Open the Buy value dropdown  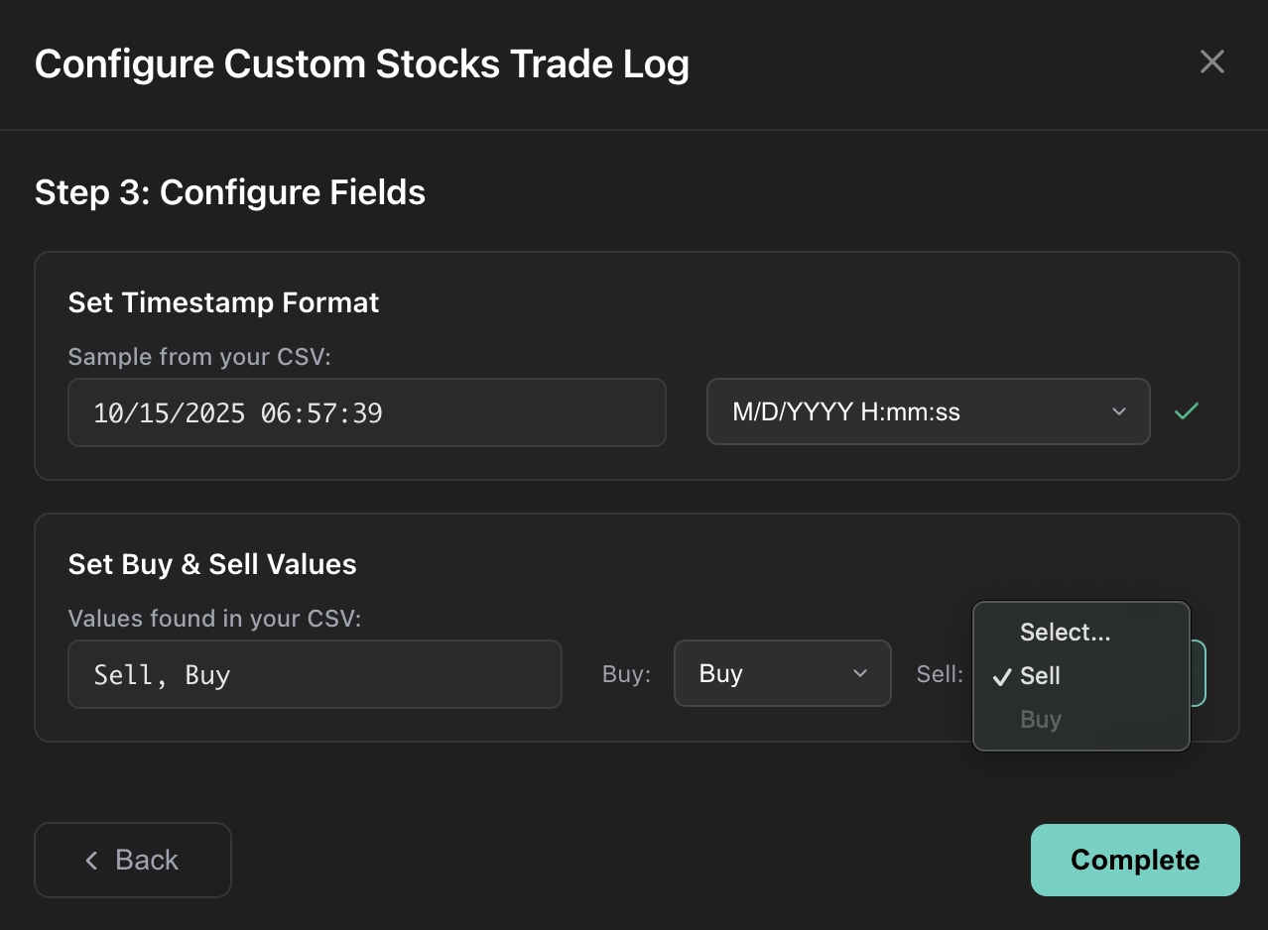783,673
